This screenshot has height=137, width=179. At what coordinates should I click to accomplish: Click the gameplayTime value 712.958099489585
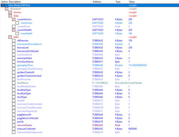point(137,65)
